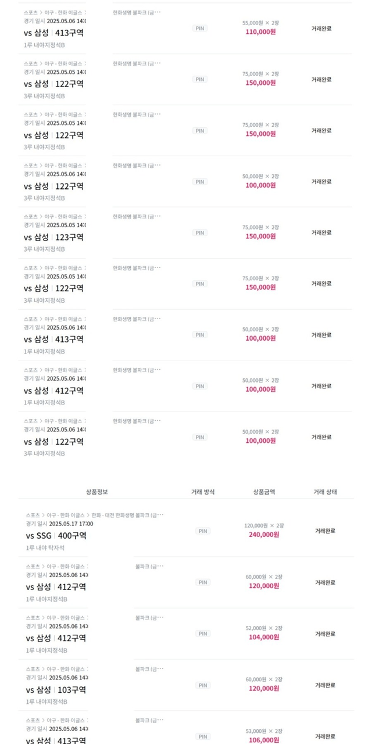Screen dimensions: 372x744
Task: Click the 거래 방식 column header
Action: tap(203, 492)
